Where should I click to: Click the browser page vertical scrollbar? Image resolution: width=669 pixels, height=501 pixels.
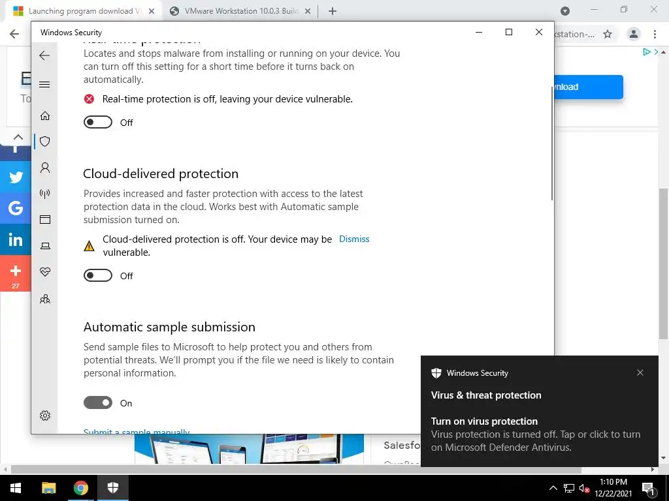pos(663,264)
